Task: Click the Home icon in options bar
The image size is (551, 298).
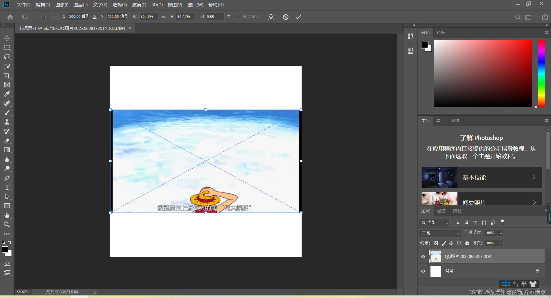Action: (x=10, y=17)
